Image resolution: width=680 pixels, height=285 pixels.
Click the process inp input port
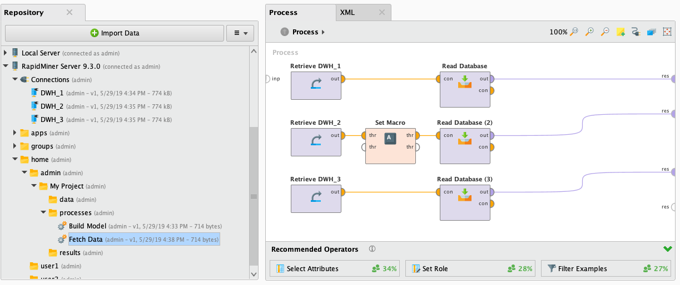point(267,79)
